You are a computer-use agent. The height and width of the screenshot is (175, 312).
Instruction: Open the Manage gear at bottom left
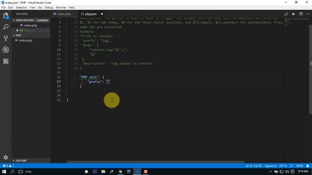click(x=5, y=157)
